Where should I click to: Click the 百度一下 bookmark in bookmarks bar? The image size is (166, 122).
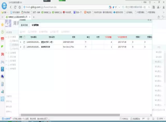78,12
